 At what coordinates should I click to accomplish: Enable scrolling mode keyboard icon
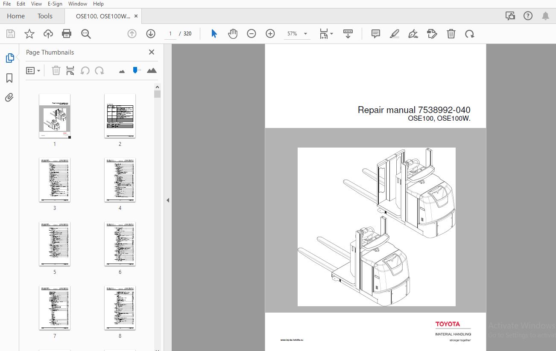[348, 34]
